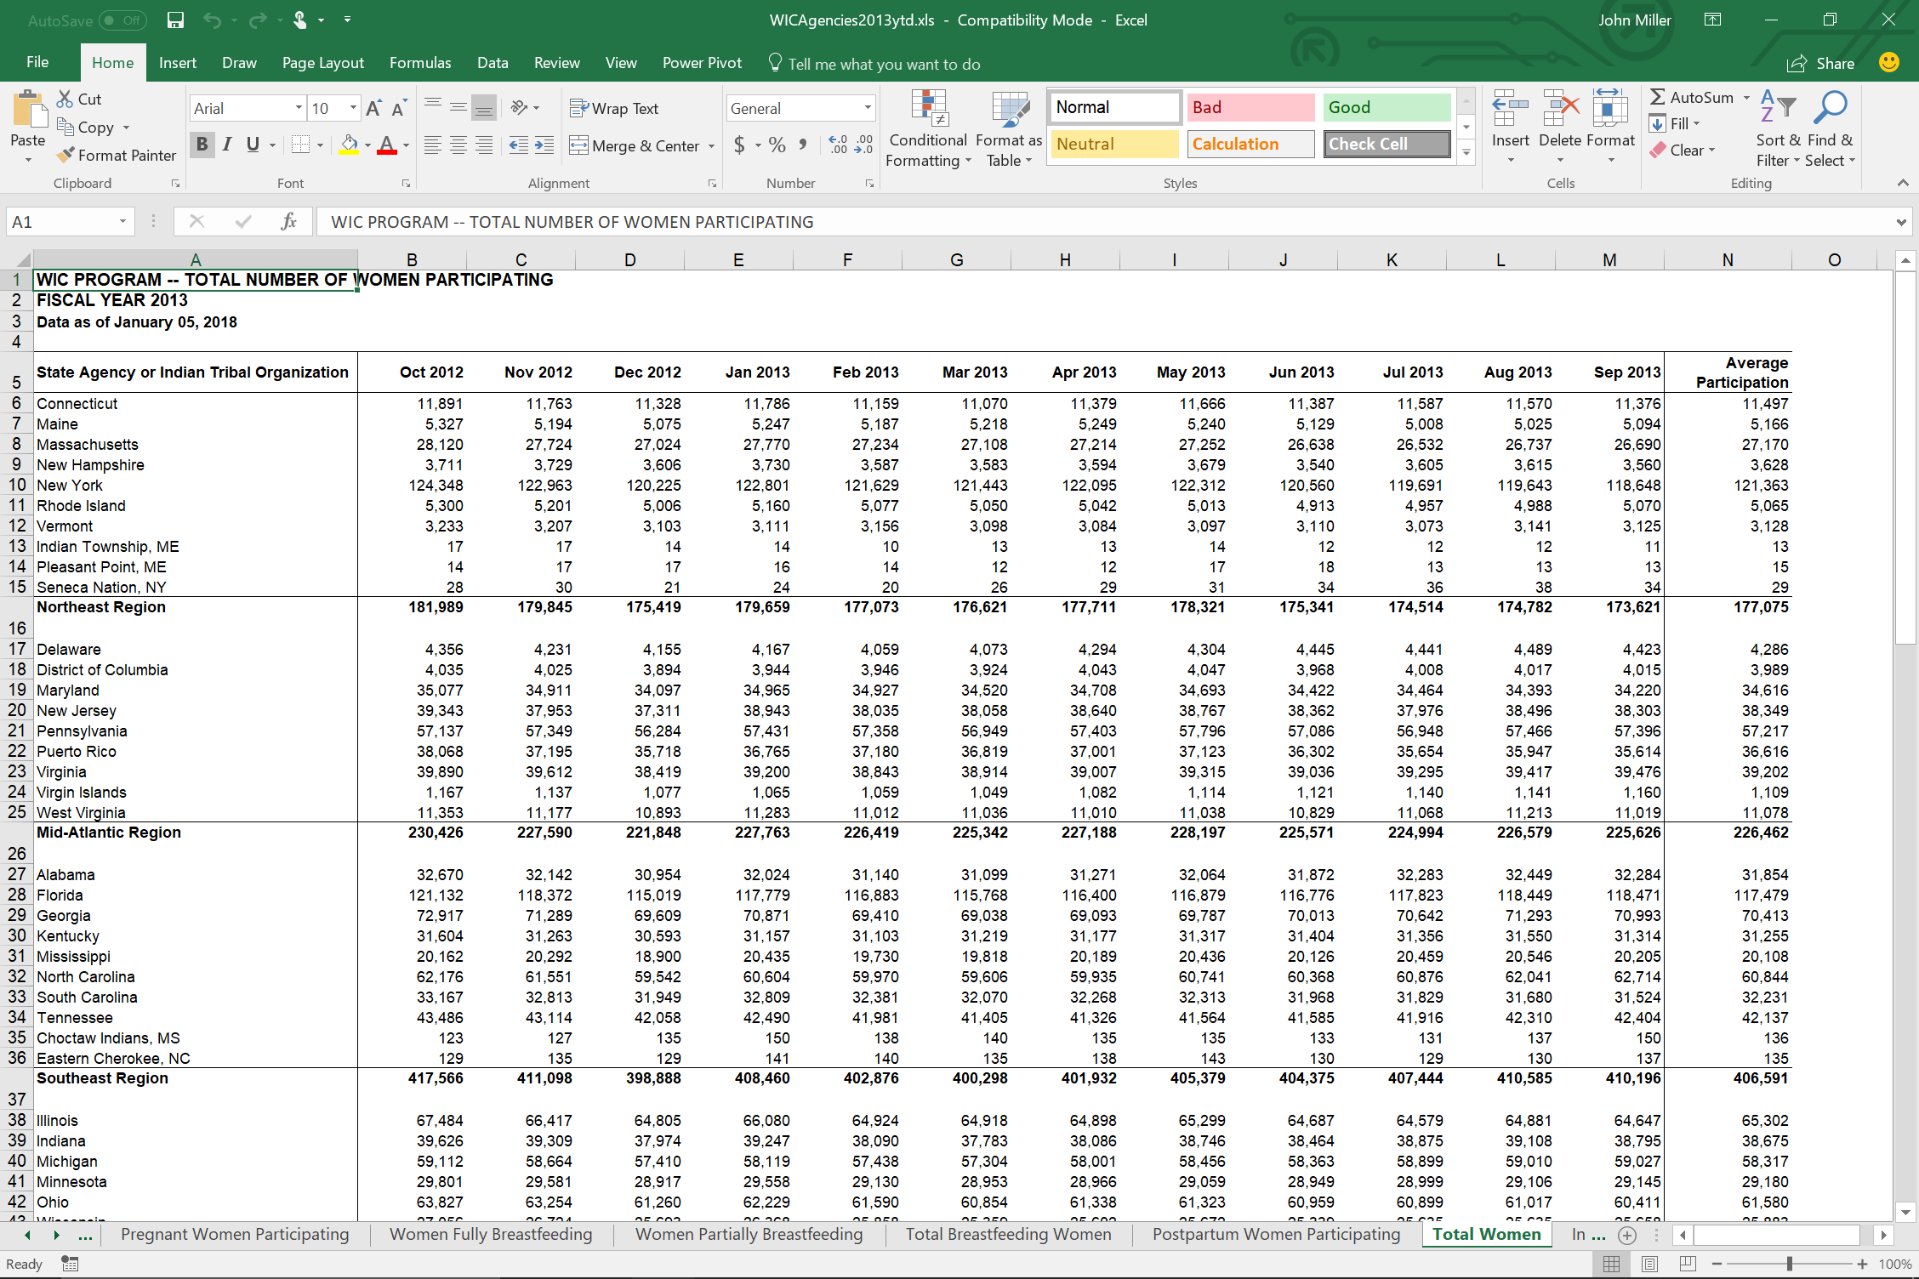The width and height of the screenshot is (1919, 1279).
Task: Switch to the Formulas ribbon tab
Action: click(419, 65)
